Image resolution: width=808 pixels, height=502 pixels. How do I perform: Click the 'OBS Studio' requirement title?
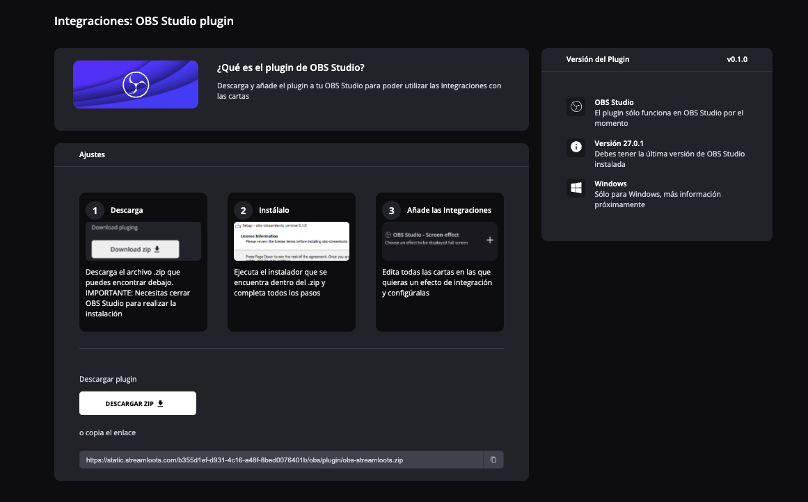point(615,102)
